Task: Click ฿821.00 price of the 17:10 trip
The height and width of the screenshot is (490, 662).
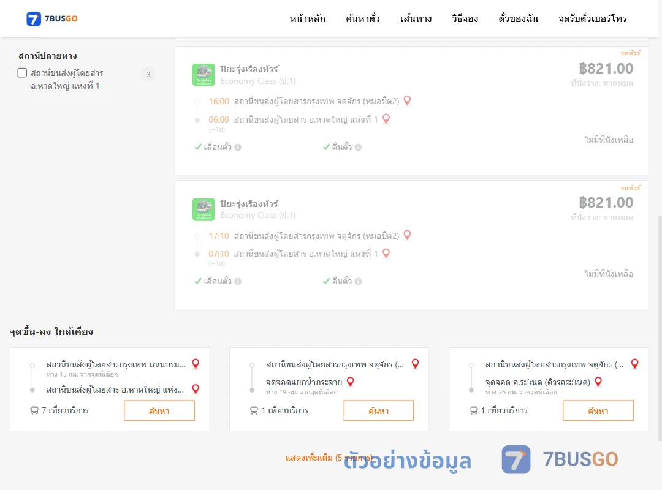Action: pos(606,203)
